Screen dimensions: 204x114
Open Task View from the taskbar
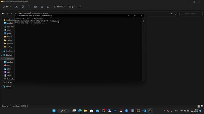[74, 111]
